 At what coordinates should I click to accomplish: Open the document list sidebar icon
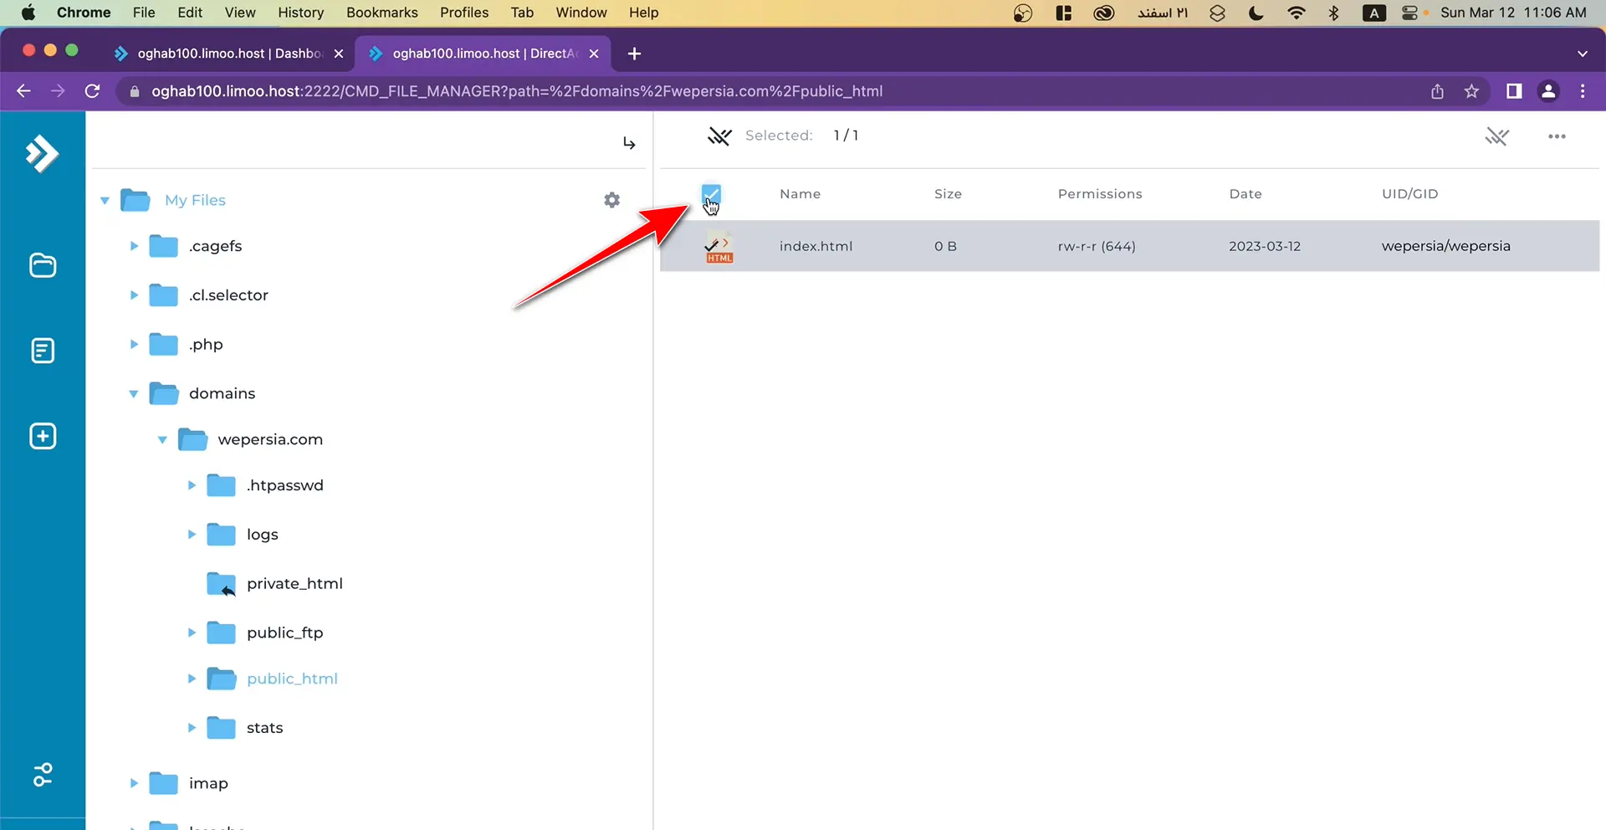(43, 351)
